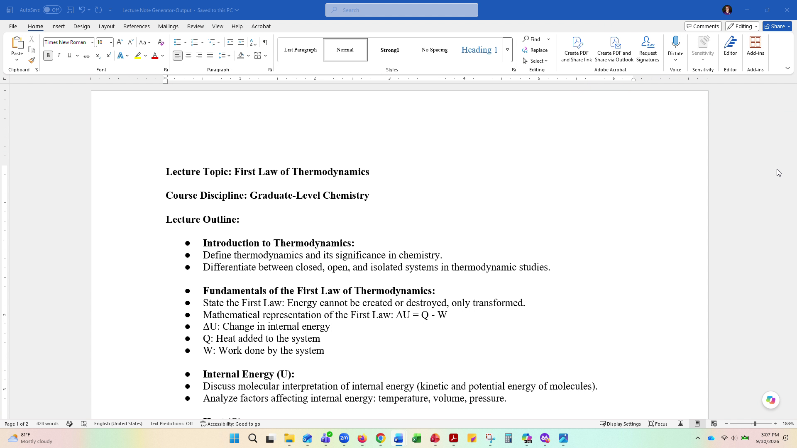This screenshot has height=448, width=797.
Task: Open the Select dropdown in Editing group
Action: (535, 61)
